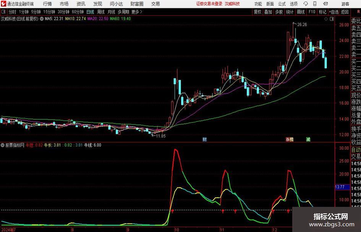Click the MA20: 22.50 value
This screenshot has width=361, height=232.
click(98, 19)
